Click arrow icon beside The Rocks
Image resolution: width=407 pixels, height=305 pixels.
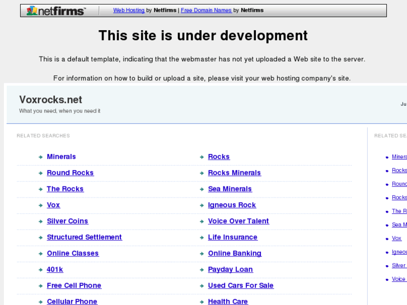(40, 189)
